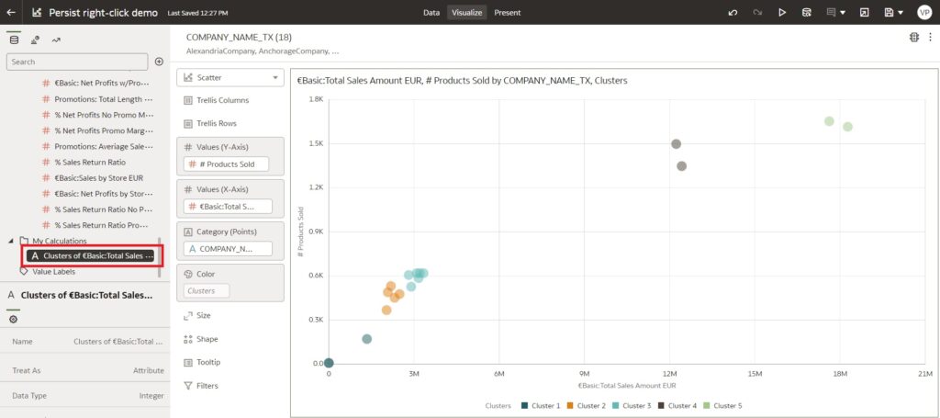Open the VP user avatar
940x418 pixels.
[923, 12]
